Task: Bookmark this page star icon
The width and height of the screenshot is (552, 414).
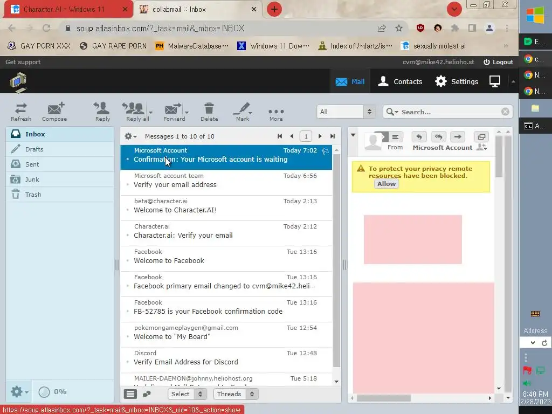Action: [399, 28]
